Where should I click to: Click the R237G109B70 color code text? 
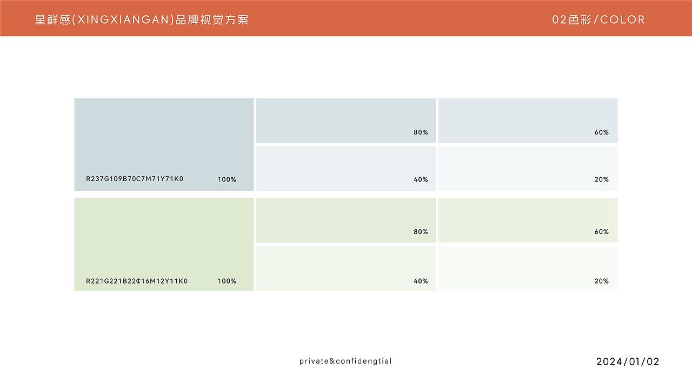pos(135,179)
